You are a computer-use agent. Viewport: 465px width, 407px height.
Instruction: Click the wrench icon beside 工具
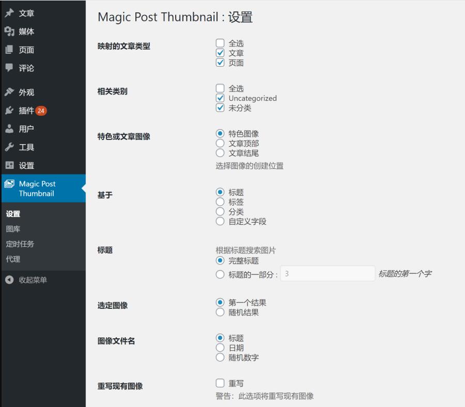[9, 147]
